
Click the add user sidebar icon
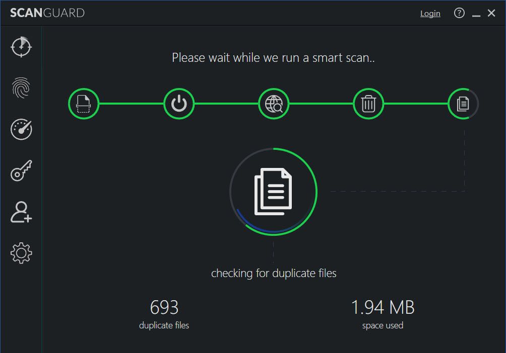pyautogui.click(x=21, y=213)
